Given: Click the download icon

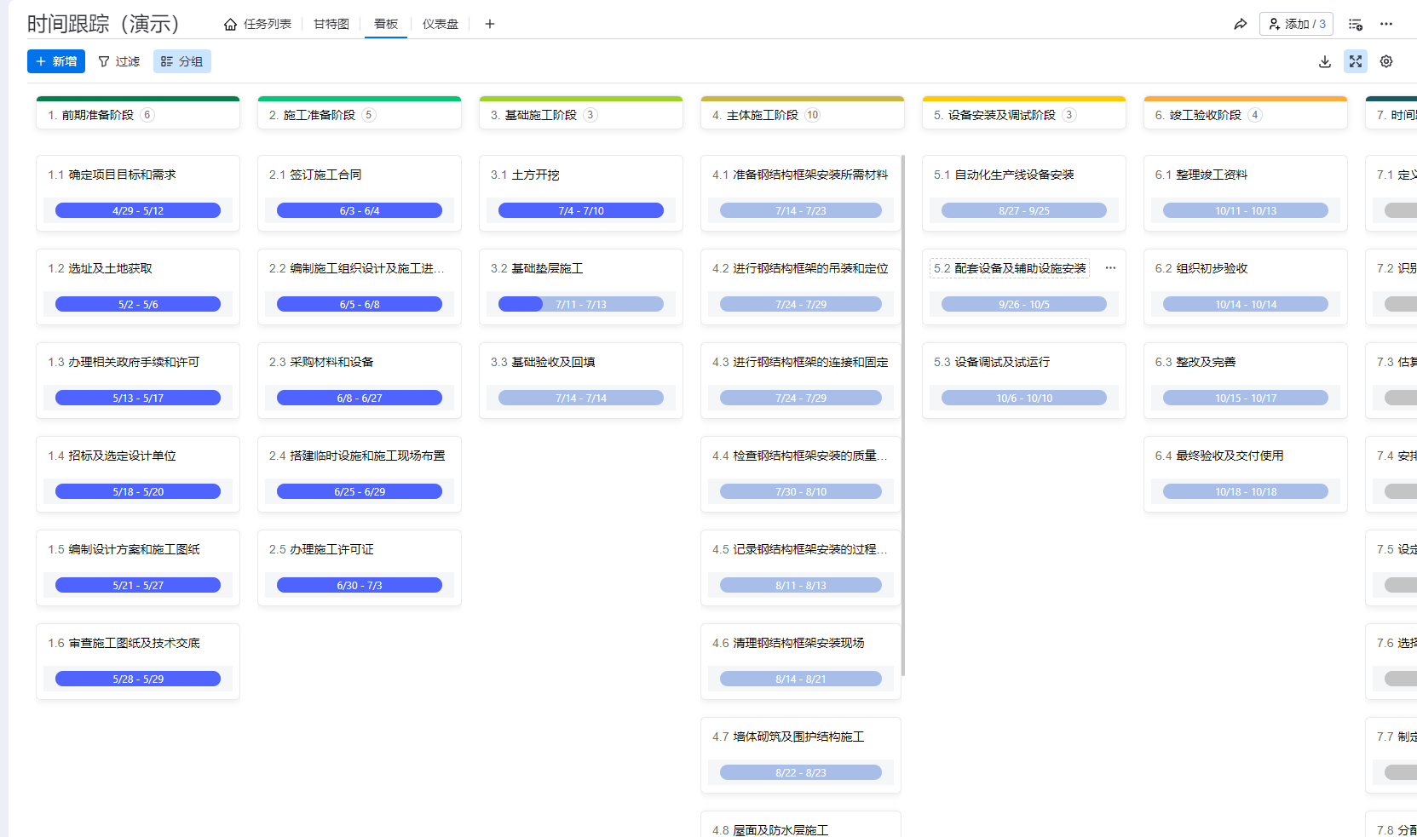Looking at the screenshot, I should pos(1324,61).
